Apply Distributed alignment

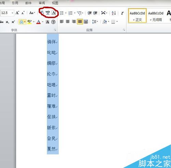coord(86,22)
